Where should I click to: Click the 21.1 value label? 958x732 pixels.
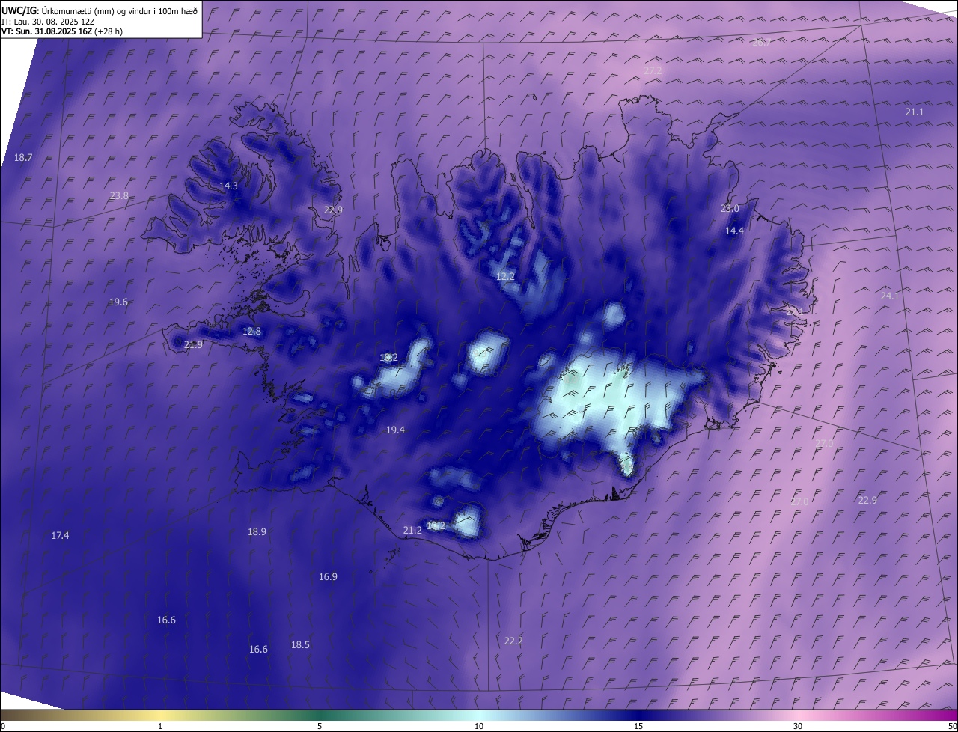click(915, 112)
